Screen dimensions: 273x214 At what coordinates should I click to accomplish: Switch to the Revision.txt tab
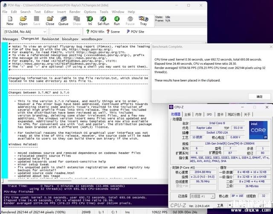coord(50,39)
